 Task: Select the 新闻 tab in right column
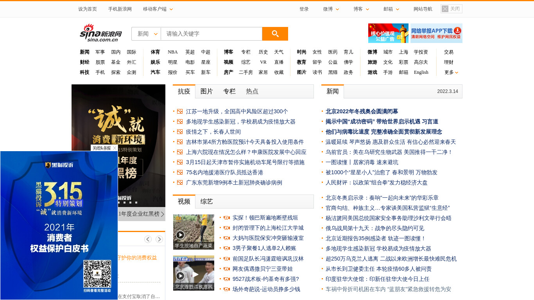click(x=333, y=91)
